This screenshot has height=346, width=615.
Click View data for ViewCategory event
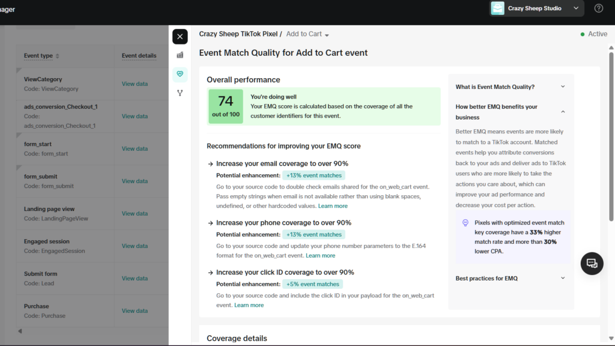tap(135, 84)
